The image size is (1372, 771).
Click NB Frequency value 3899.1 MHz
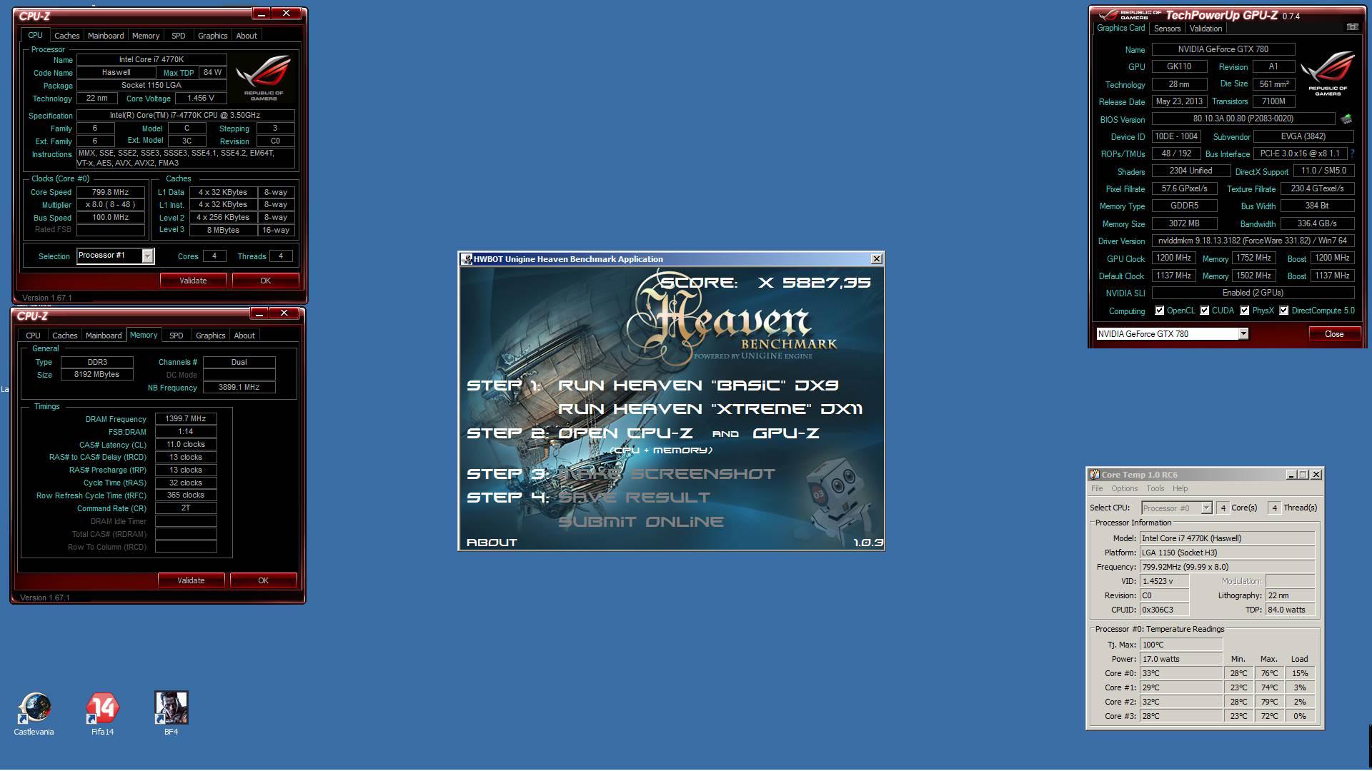239,387
